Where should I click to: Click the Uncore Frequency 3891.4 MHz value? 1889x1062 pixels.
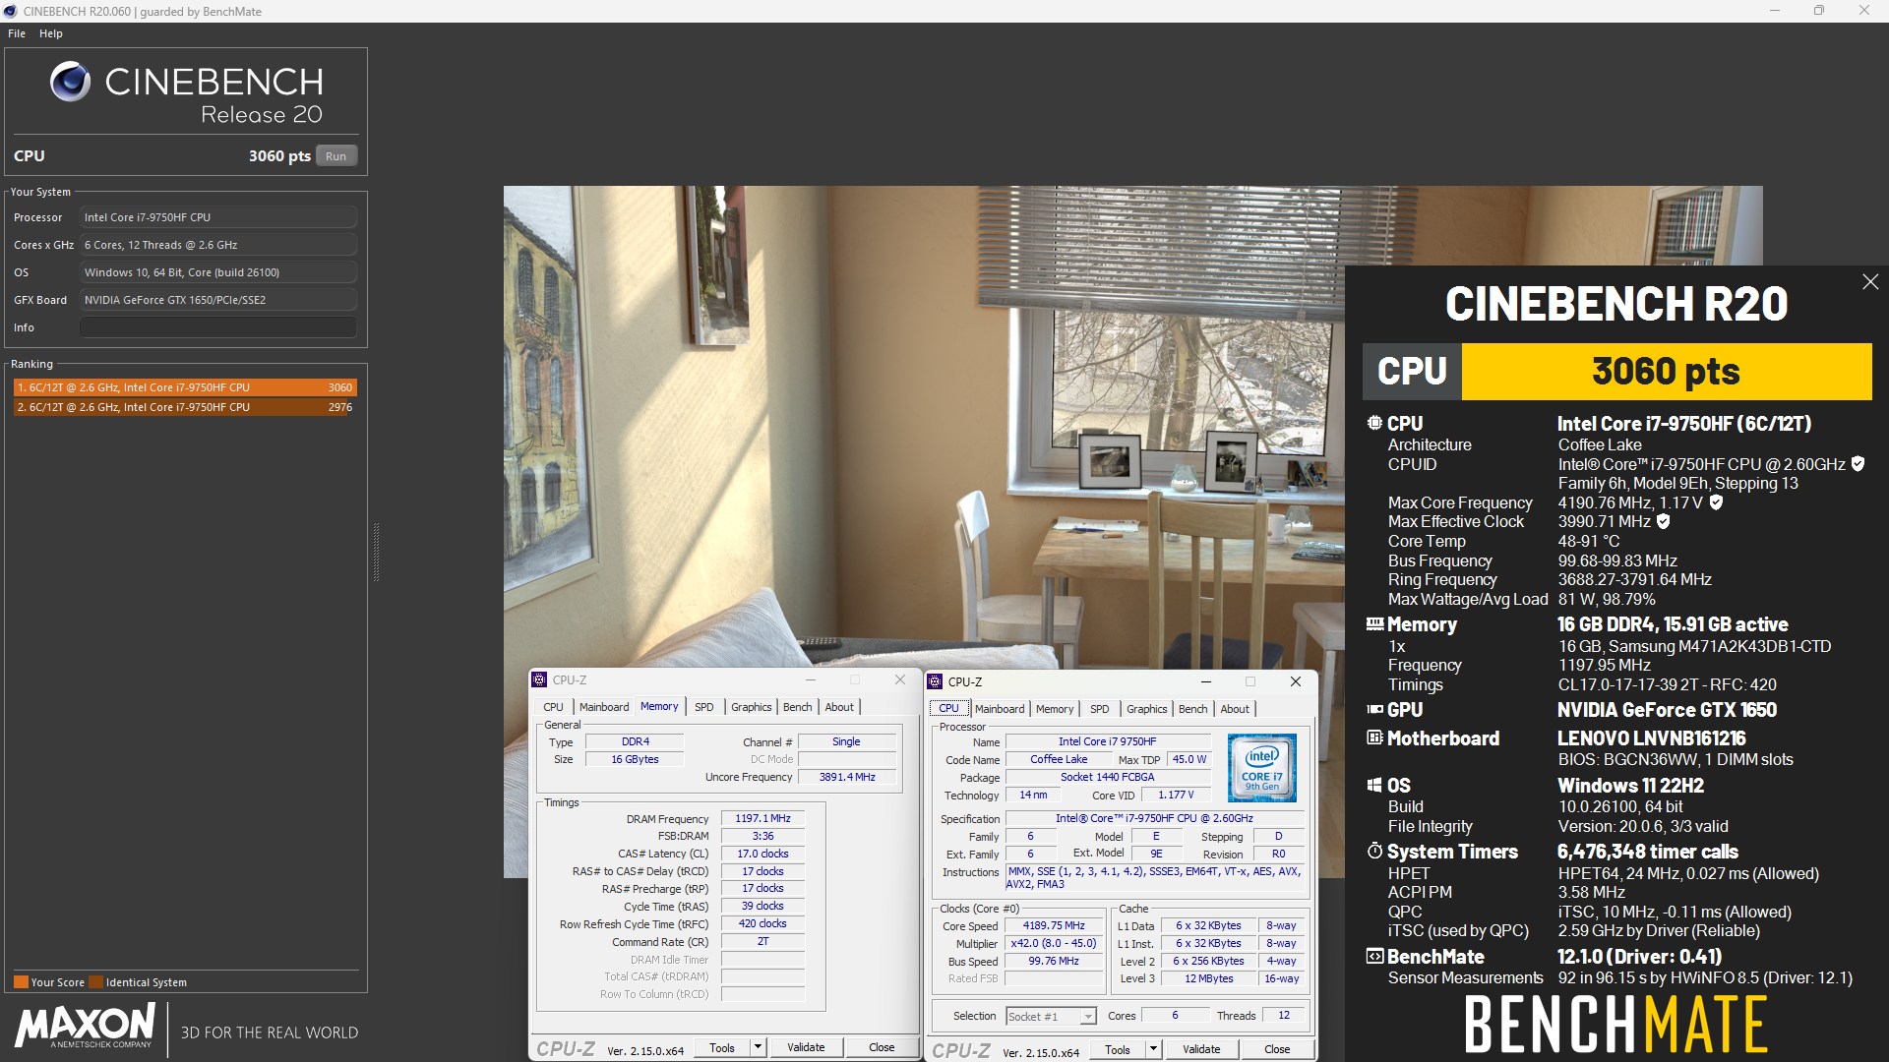[847, 777]
